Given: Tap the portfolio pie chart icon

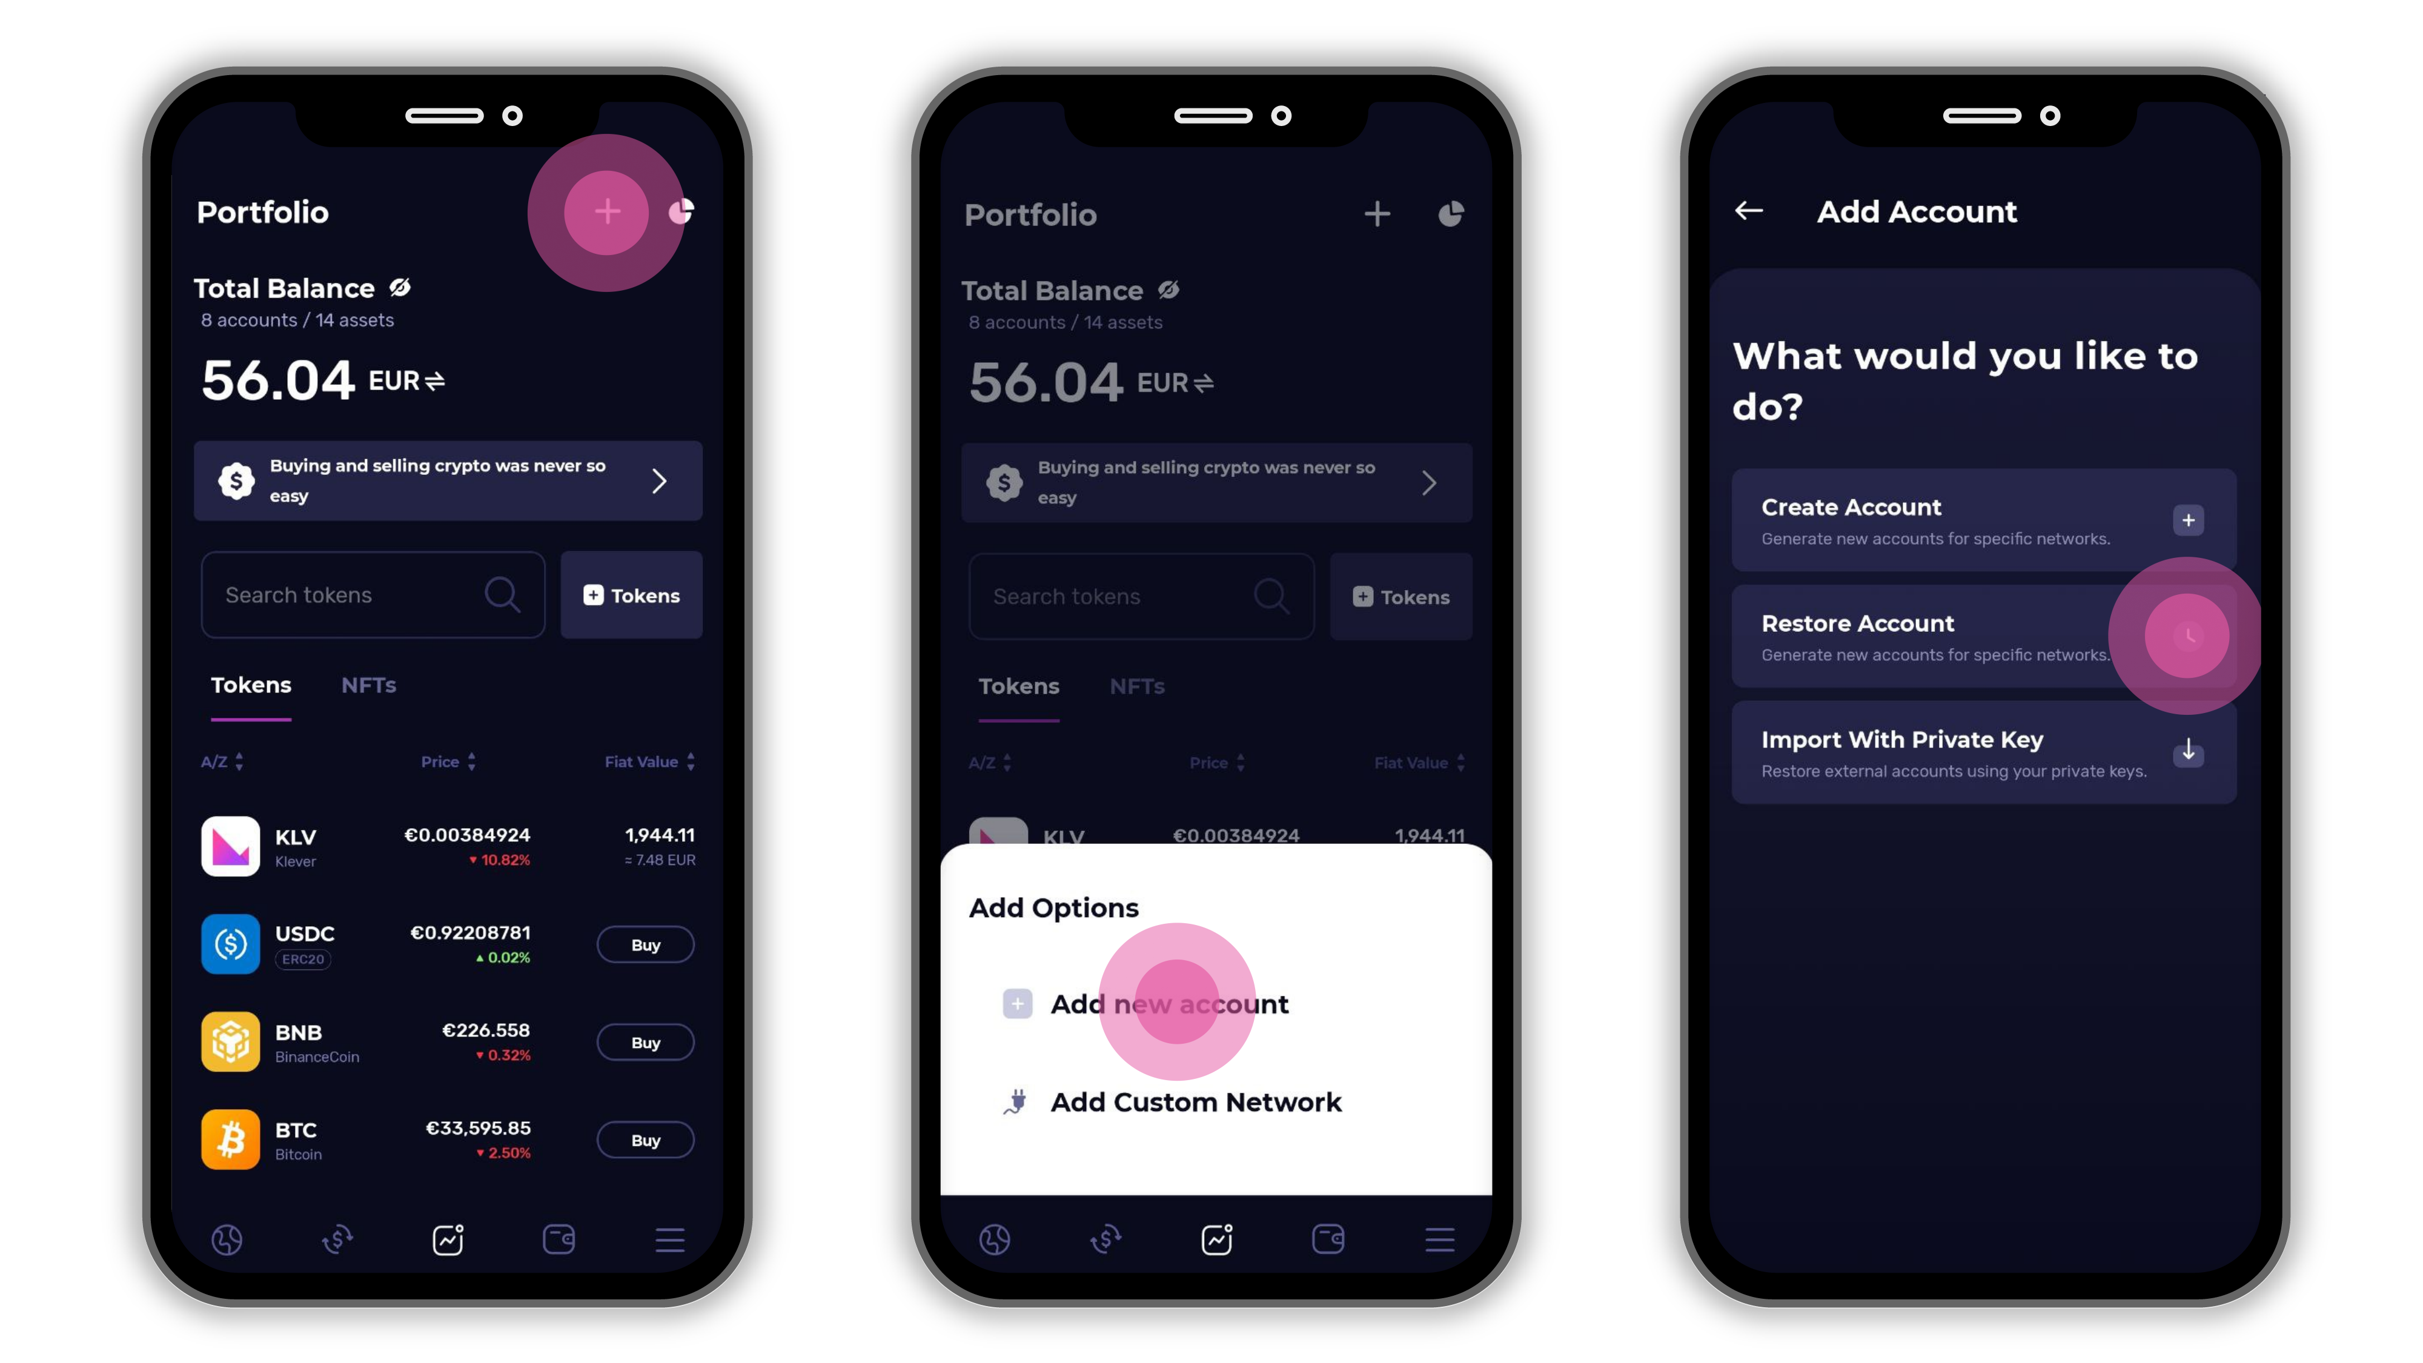Looking at the screenshot, I should click(x=682, y=211).
